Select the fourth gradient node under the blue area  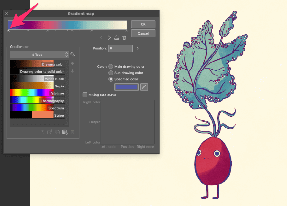tap(72, 31)
